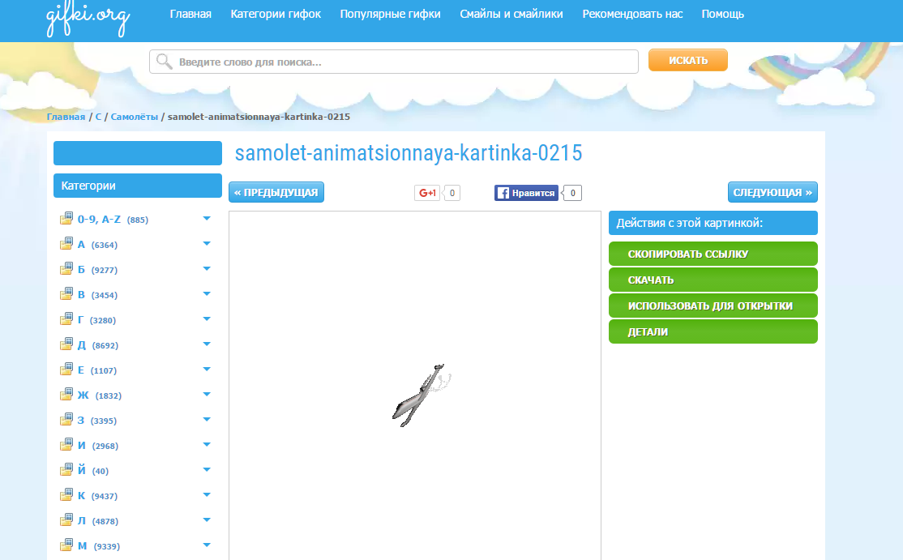This screenshot has height=560, width=903.
Task: Click the Google +1 share icon
Action: tap(427, 193)
